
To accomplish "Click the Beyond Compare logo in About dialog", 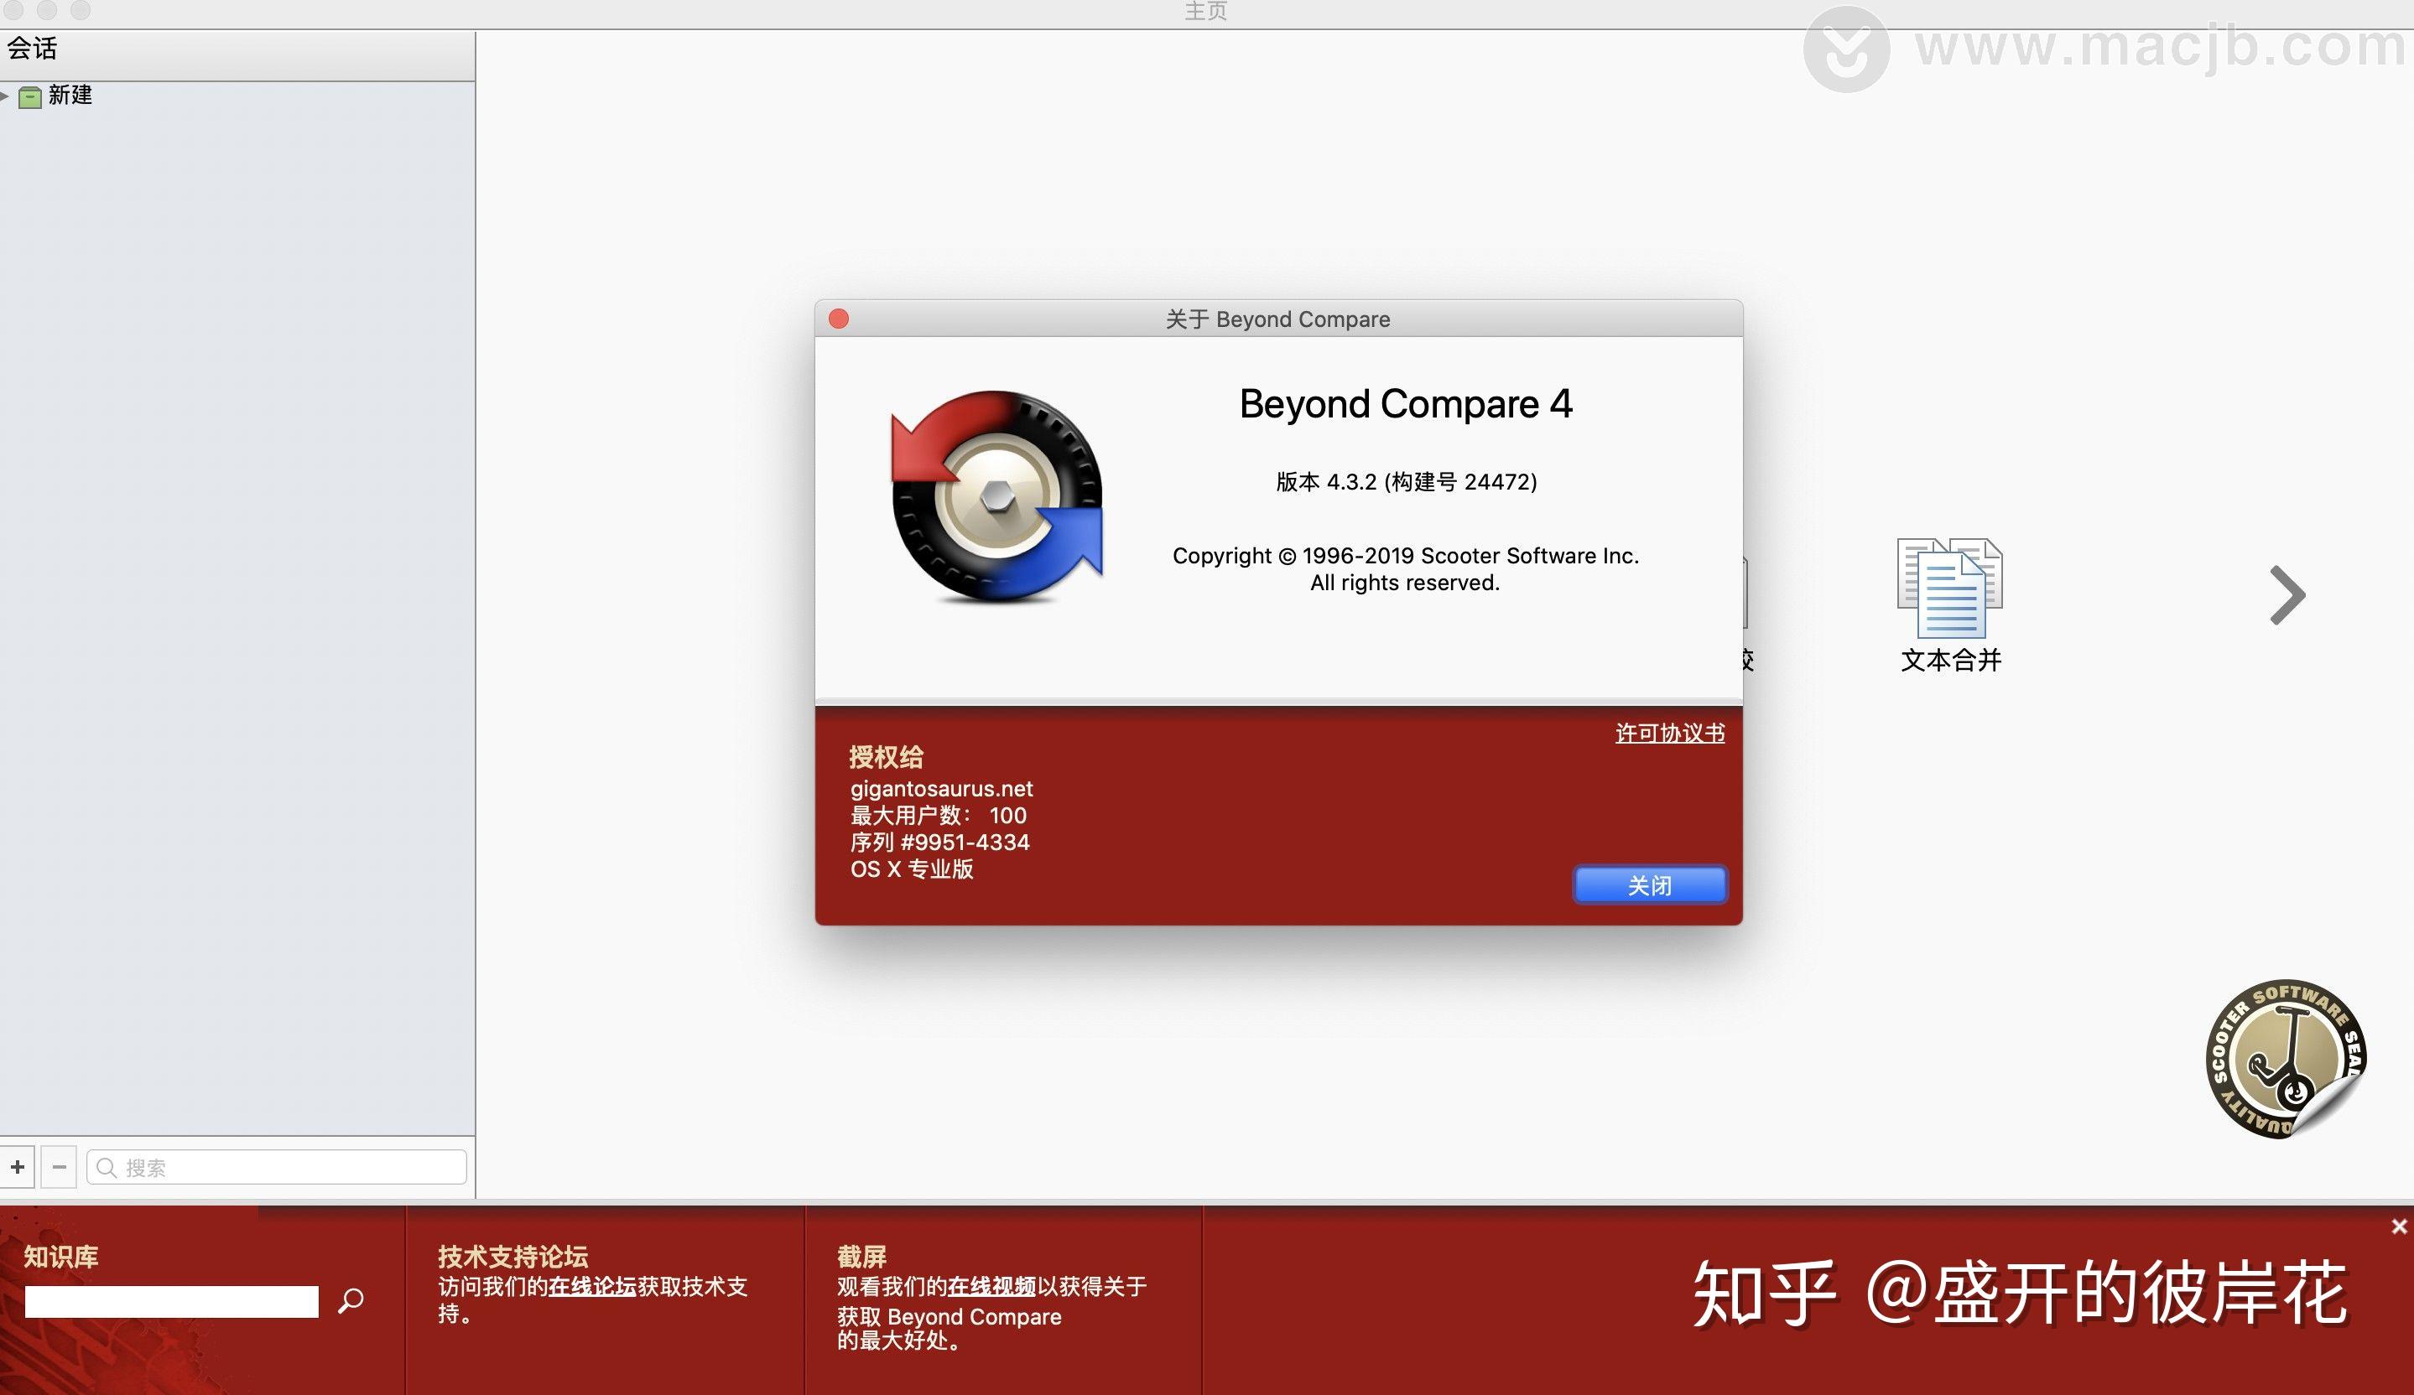I will point(996,497).
